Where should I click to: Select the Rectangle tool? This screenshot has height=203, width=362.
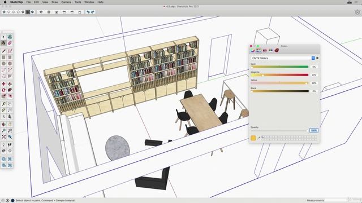3,58
